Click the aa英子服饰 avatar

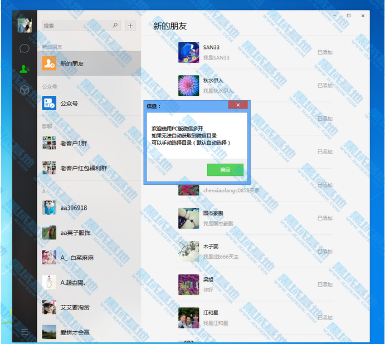49,233
